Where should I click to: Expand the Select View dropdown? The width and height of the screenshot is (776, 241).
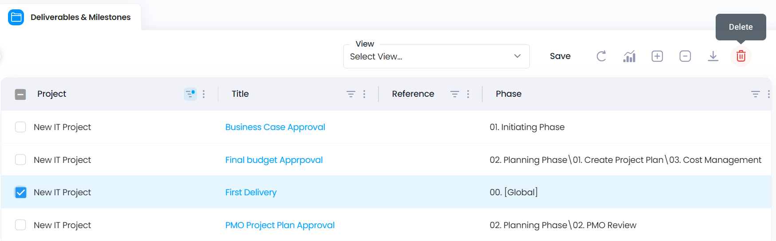[436, 56]
